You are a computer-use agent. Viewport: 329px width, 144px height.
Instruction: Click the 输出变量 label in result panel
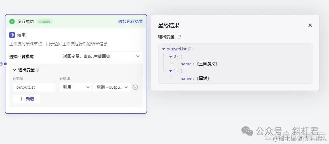pos(166,37)
